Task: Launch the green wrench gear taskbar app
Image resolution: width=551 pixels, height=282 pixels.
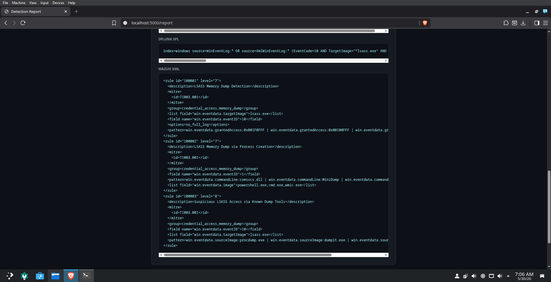Action: (x=24, y=276)
